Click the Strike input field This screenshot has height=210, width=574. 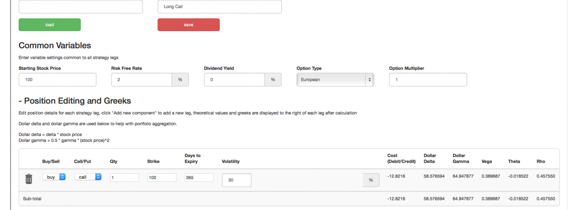click(162, 178)
